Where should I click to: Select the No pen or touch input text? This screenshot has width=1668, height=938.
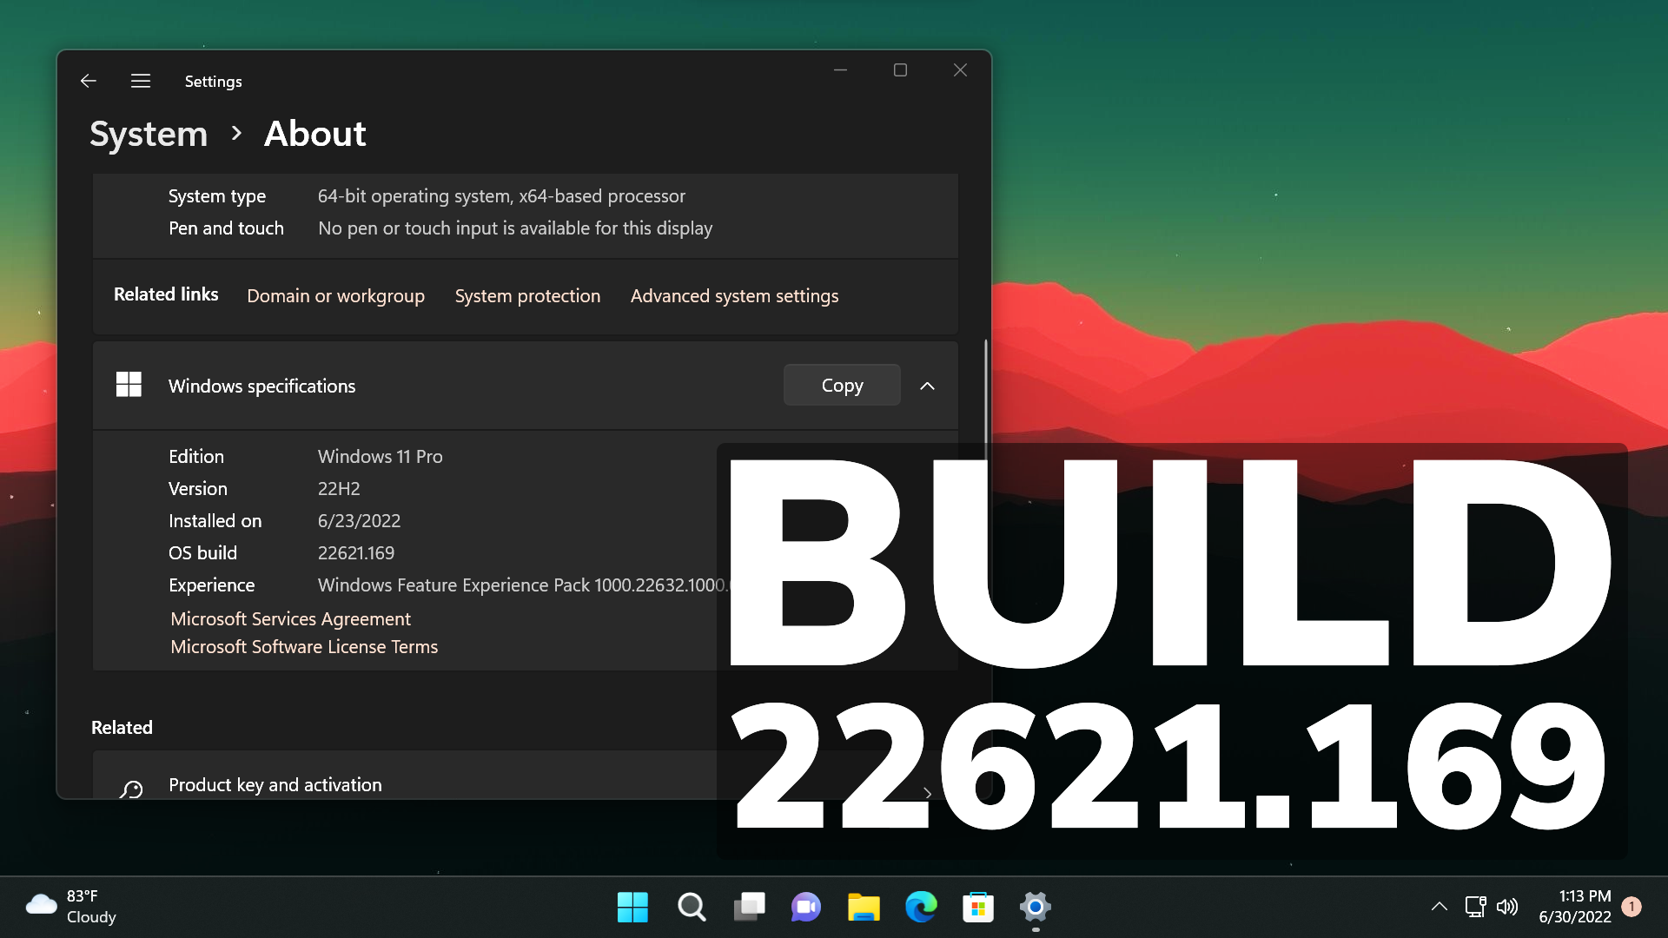tap(515, 228)
